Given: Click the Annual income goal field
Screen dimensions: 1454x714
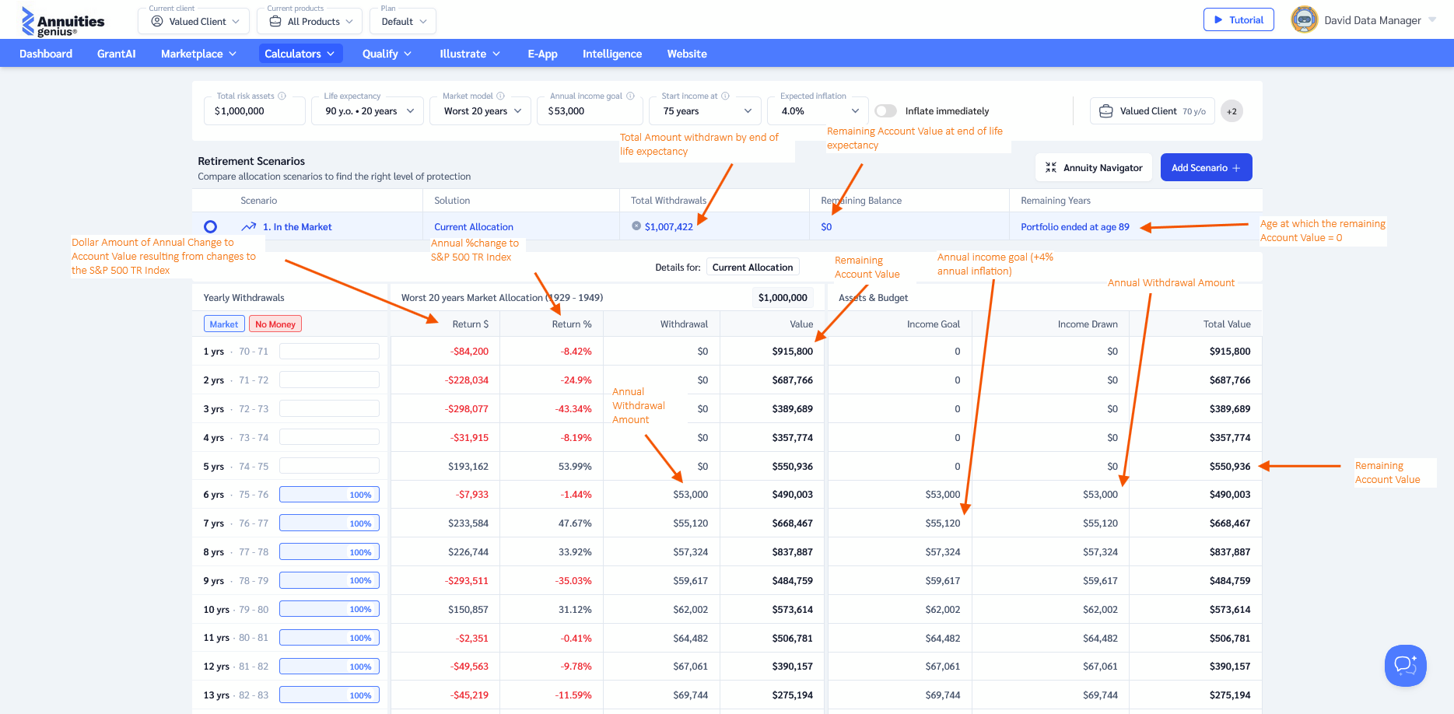Looking at the screenshot, I should tap(590, 110).
